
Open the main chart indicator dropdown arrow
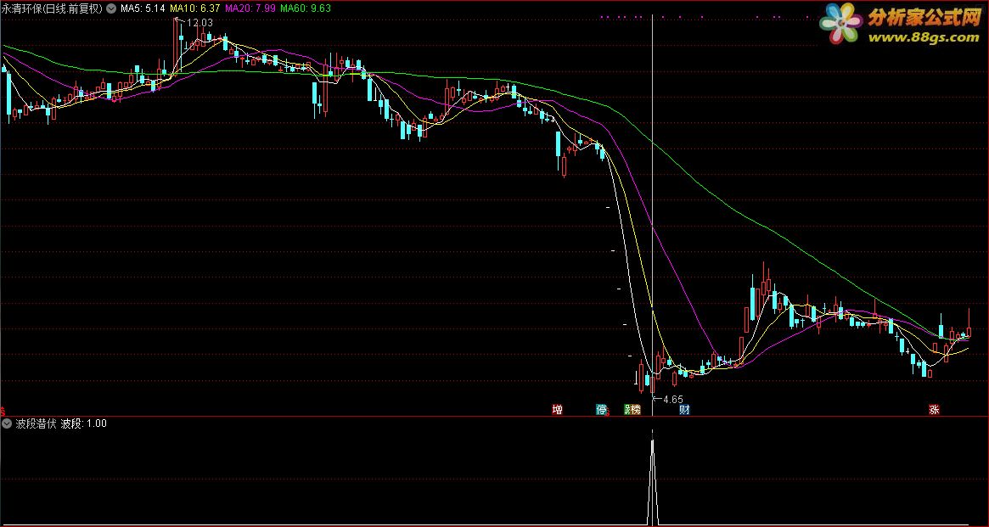112,8
